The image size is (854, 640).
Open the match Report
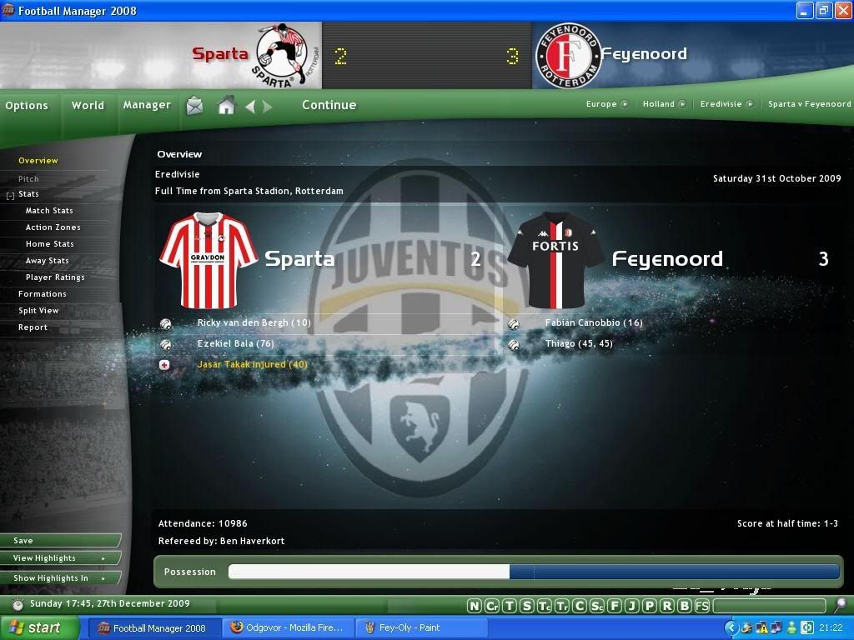(x=33, y=327)
